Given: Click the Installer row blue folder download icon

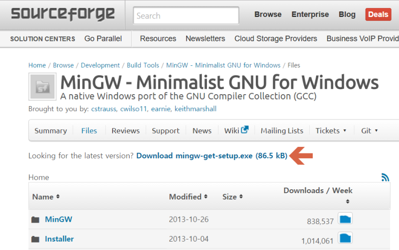Looking at the screenshot, I should [x=345, y=238].
